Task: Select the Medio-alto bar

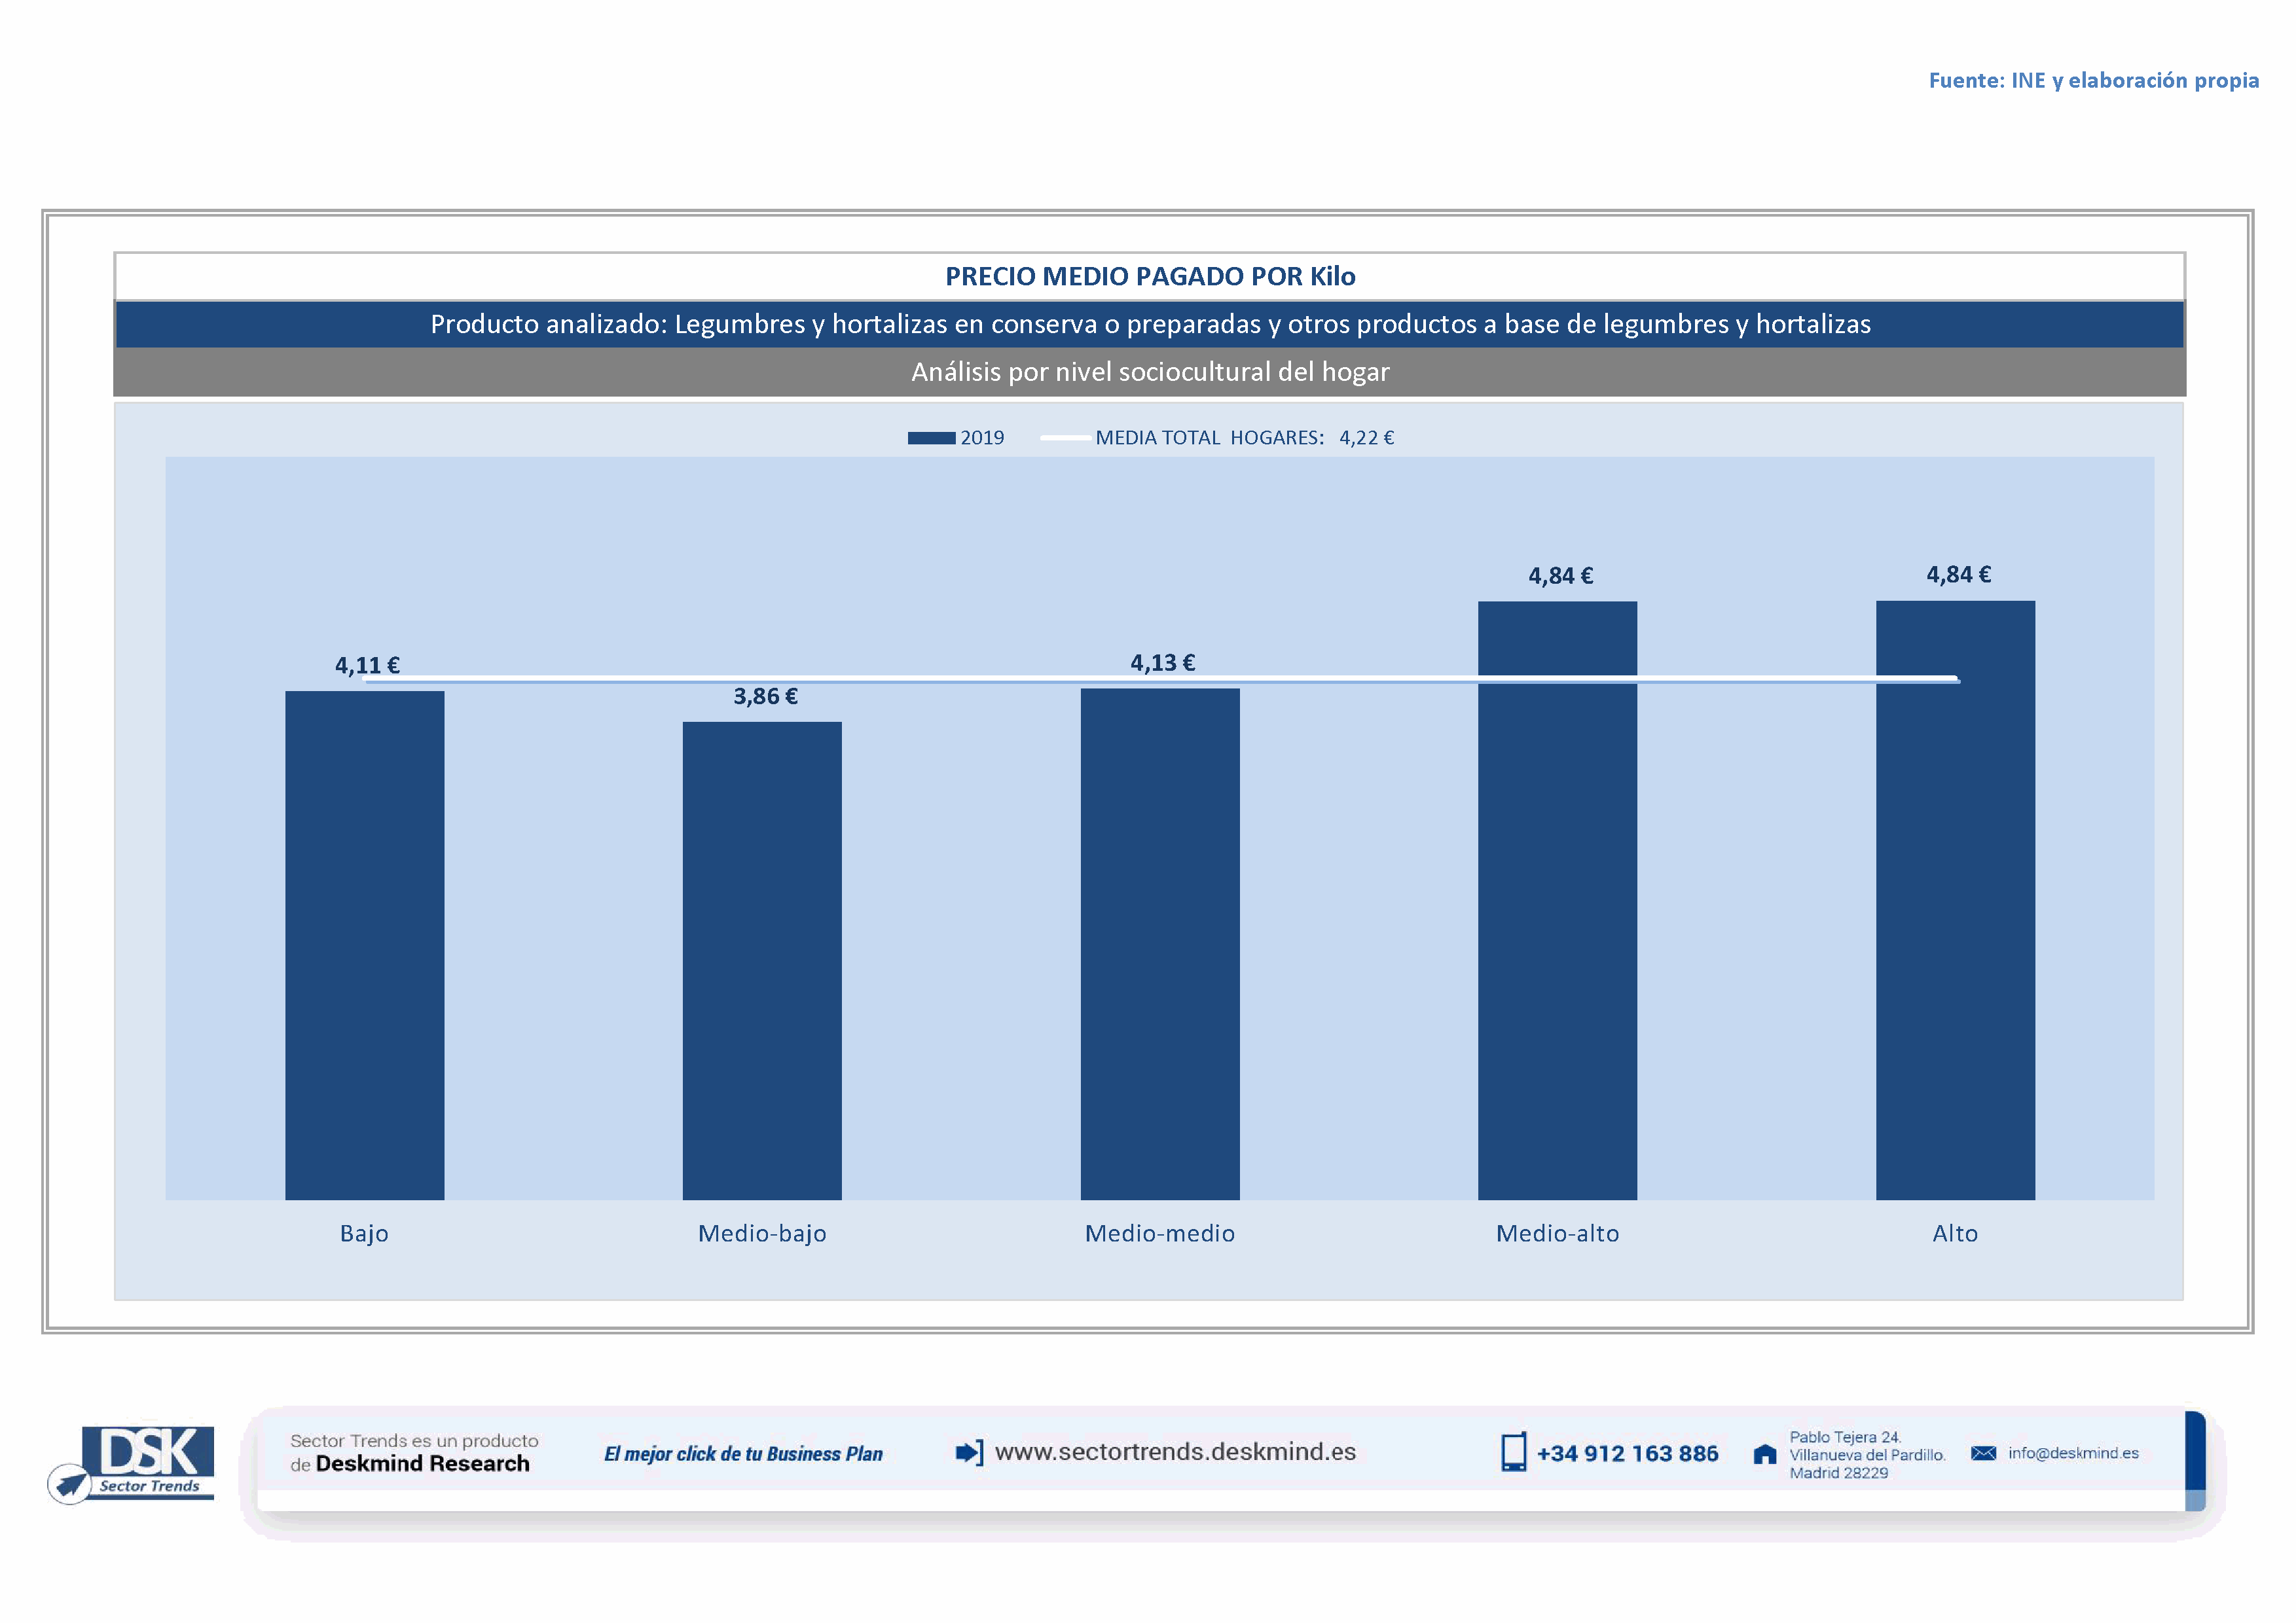Action: 1557,899
